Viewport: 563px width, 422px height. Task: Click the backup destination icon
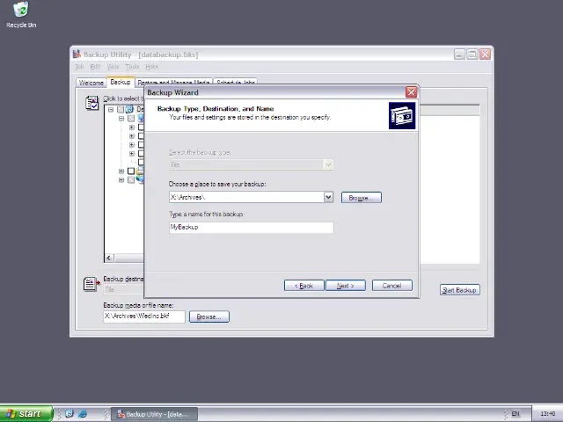point(90,283)
